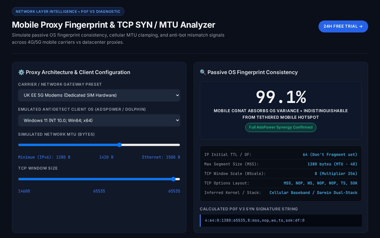Click the Simulated Network MTU slider handle
Screen dimensions: 380x238
pos(119,145)
